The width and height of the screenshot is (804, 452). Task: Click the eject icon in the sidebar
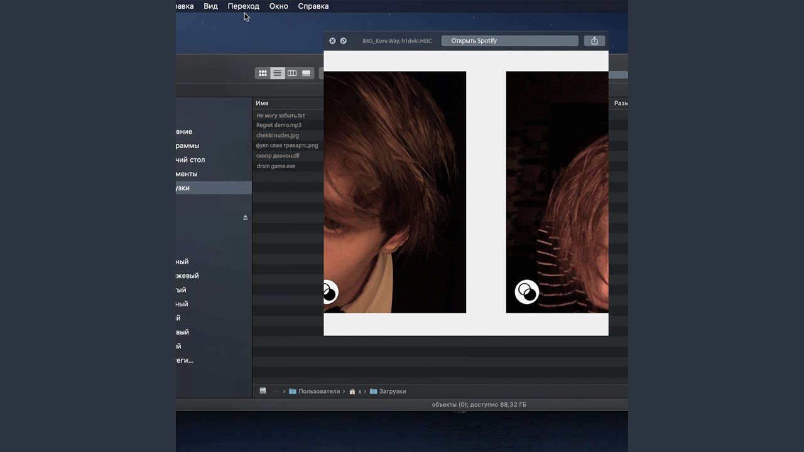(245, 217)
